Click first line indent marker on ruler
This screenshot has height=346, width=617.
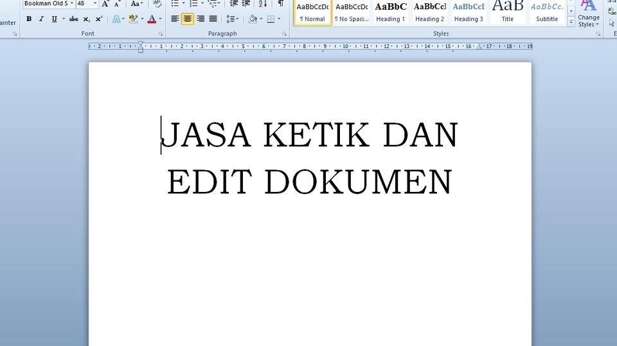coord(141,43)
